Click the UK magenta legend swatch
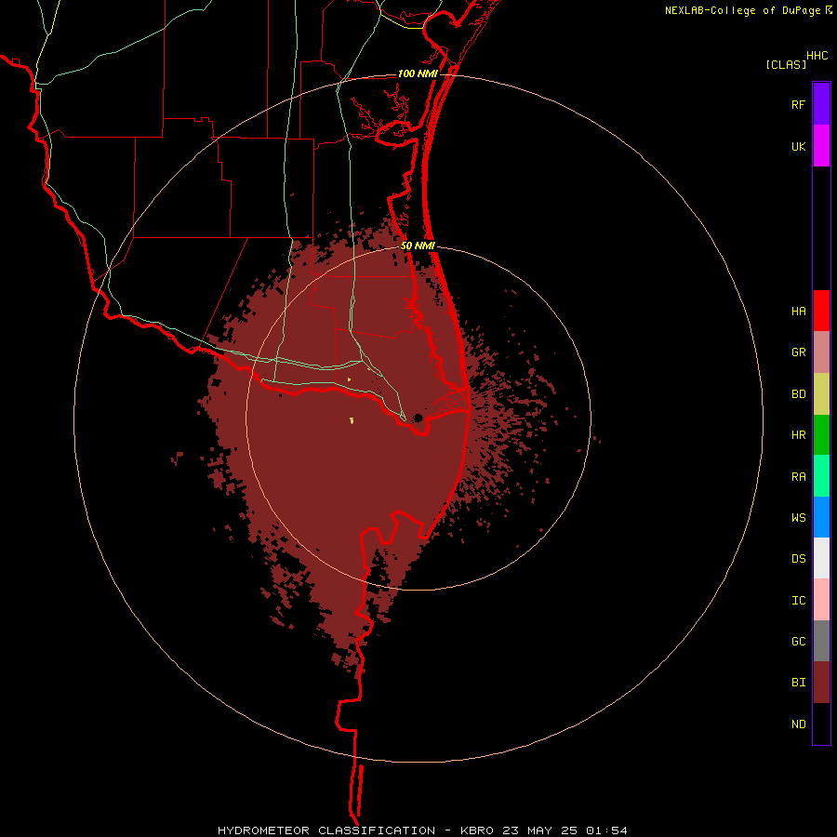The height and width of the screenshot is (837, 837). [x=821, y=145]
